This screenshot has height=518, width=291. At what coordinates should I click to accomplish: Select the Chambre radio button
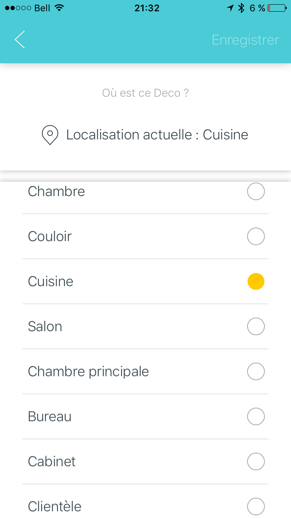click(256, 191)
